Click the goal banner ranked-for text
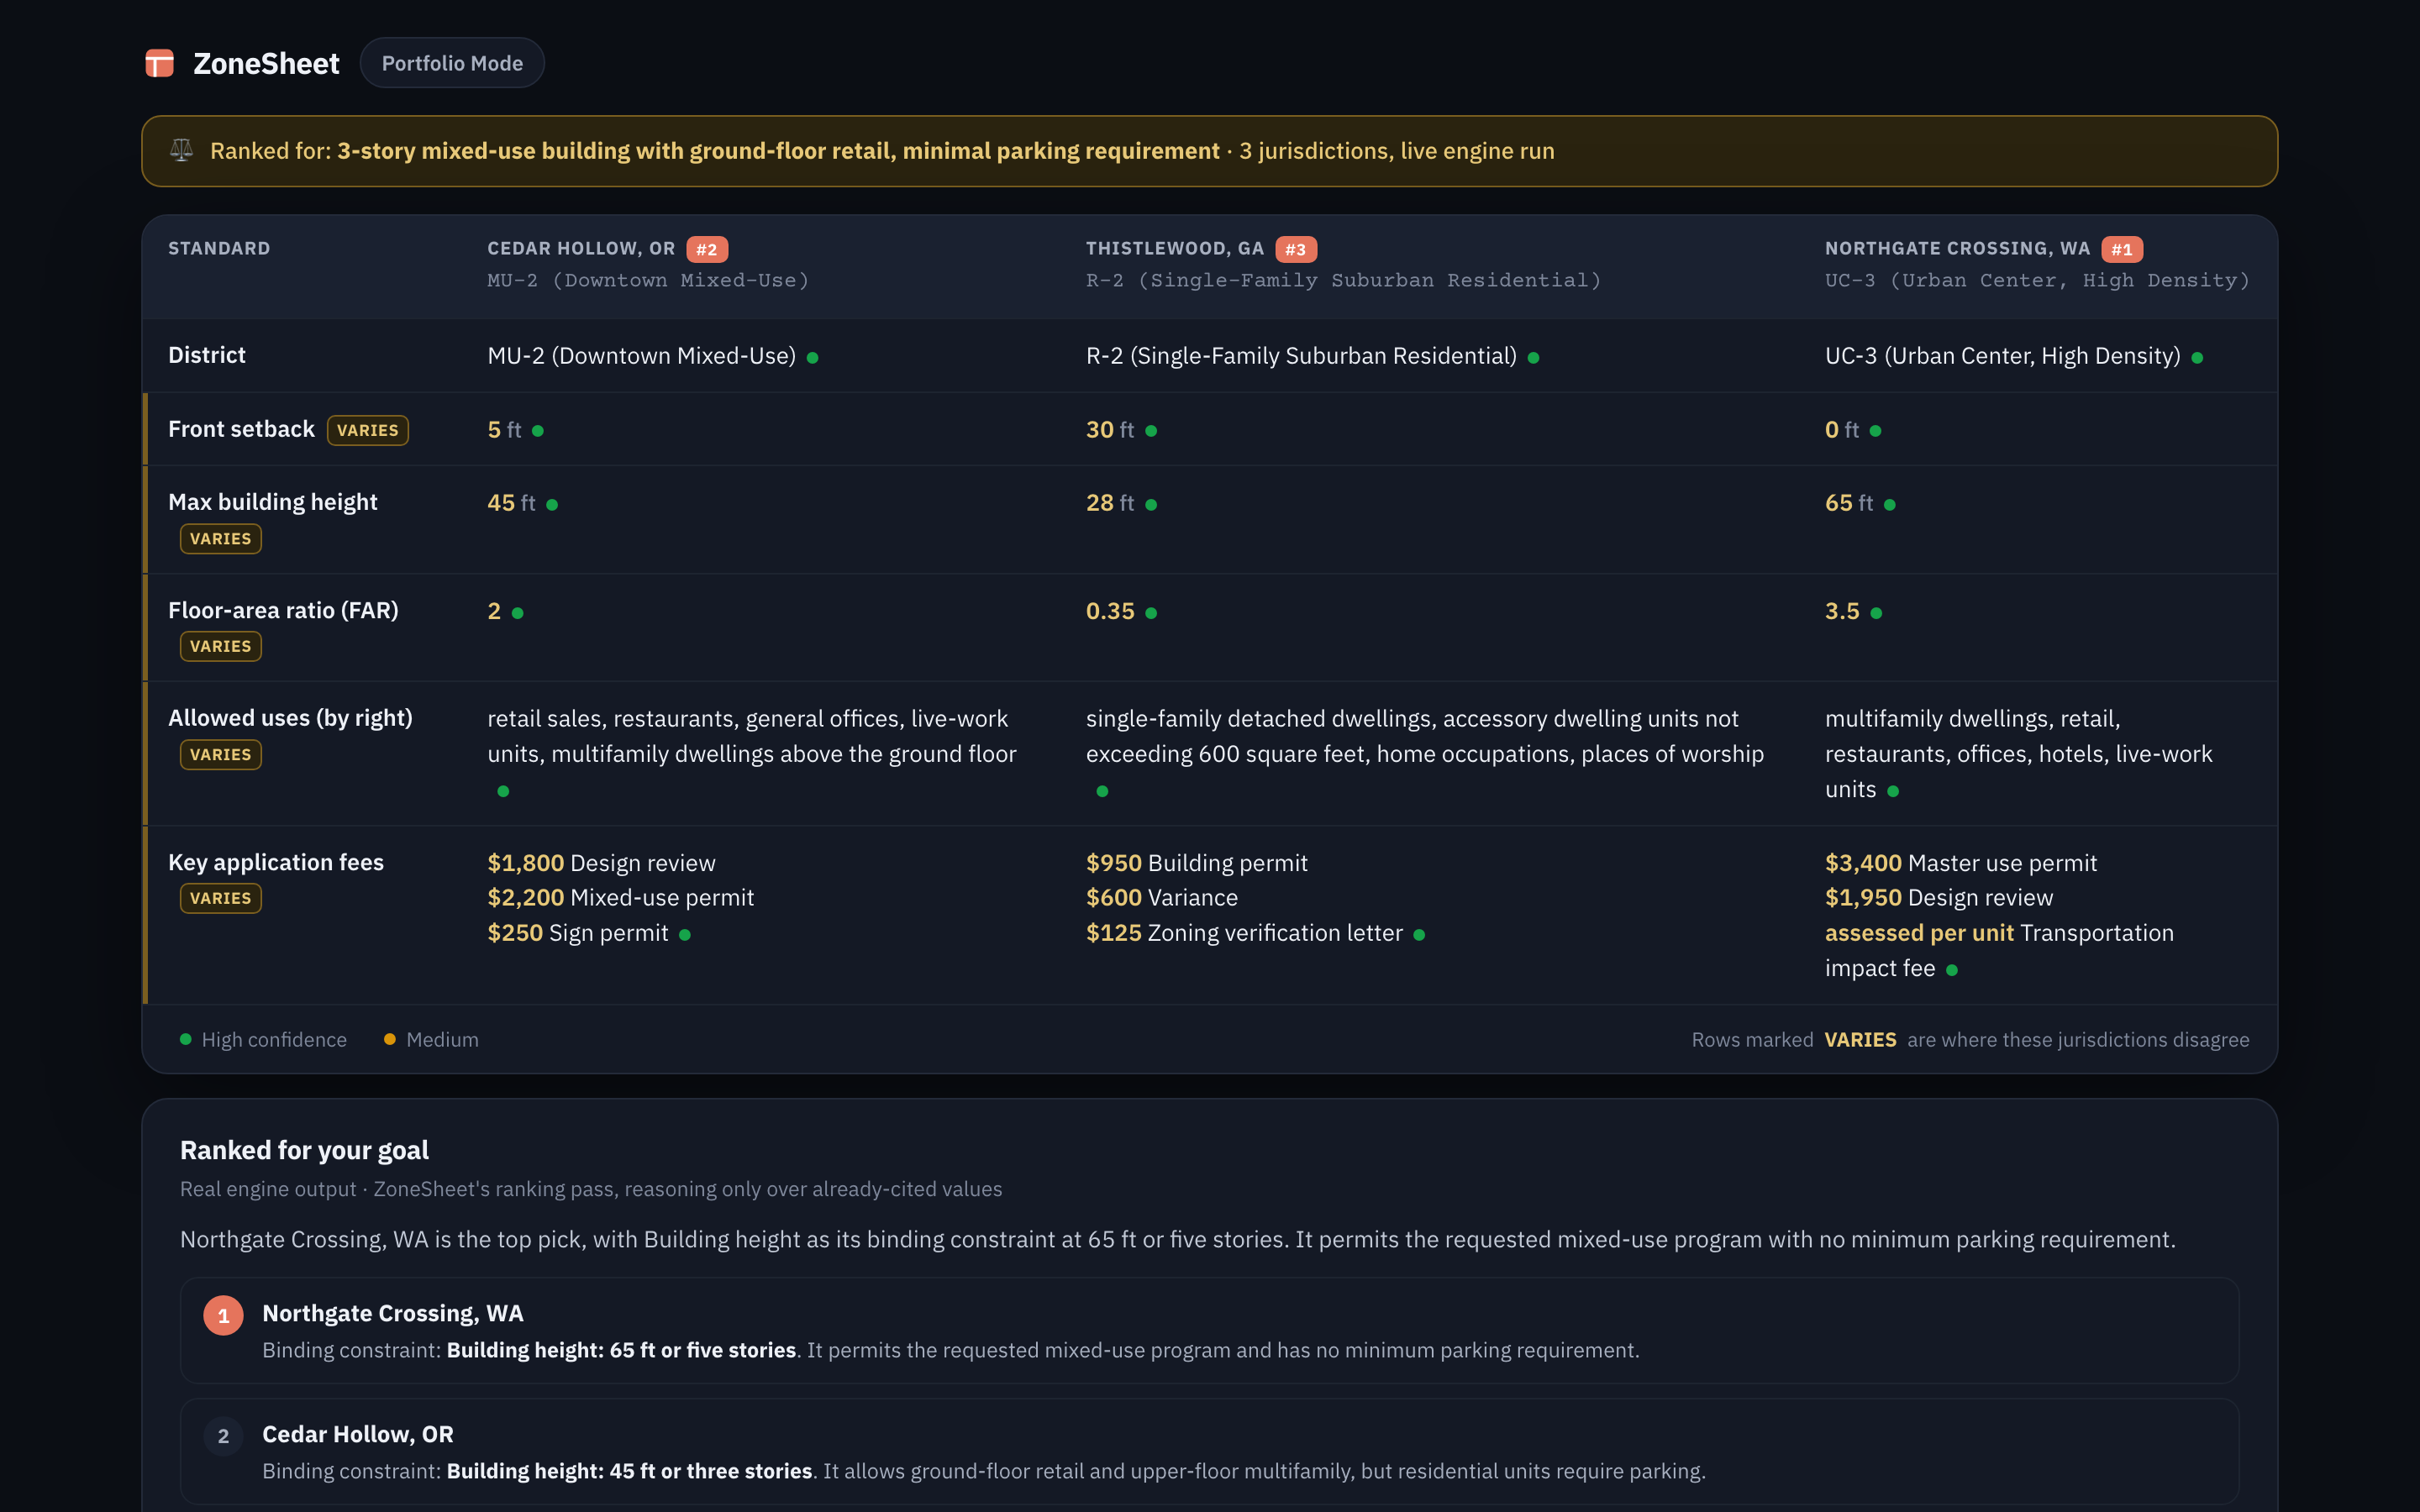Screen dimensions: 2420x1512 pyautogui.click(x=882, y=151)
